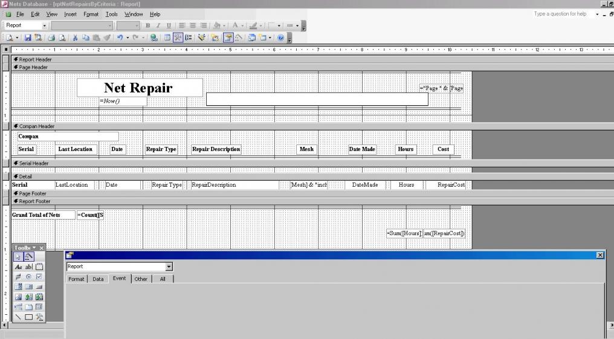The width and height of the screenshot is (614, 339).
Task: Insert a hyperlink with the globe icon
Action: pos(154,37)
